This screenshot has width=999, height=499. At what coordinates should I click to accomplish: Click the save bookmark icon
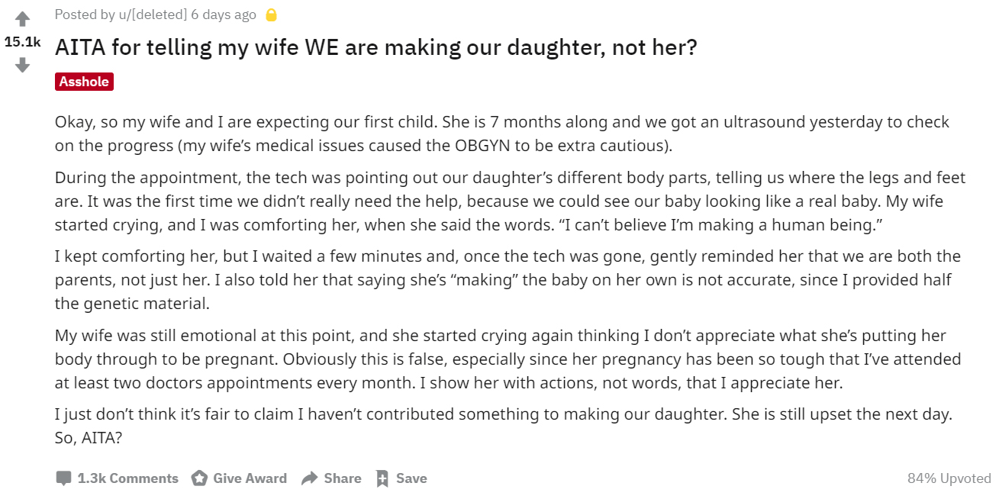382,478
